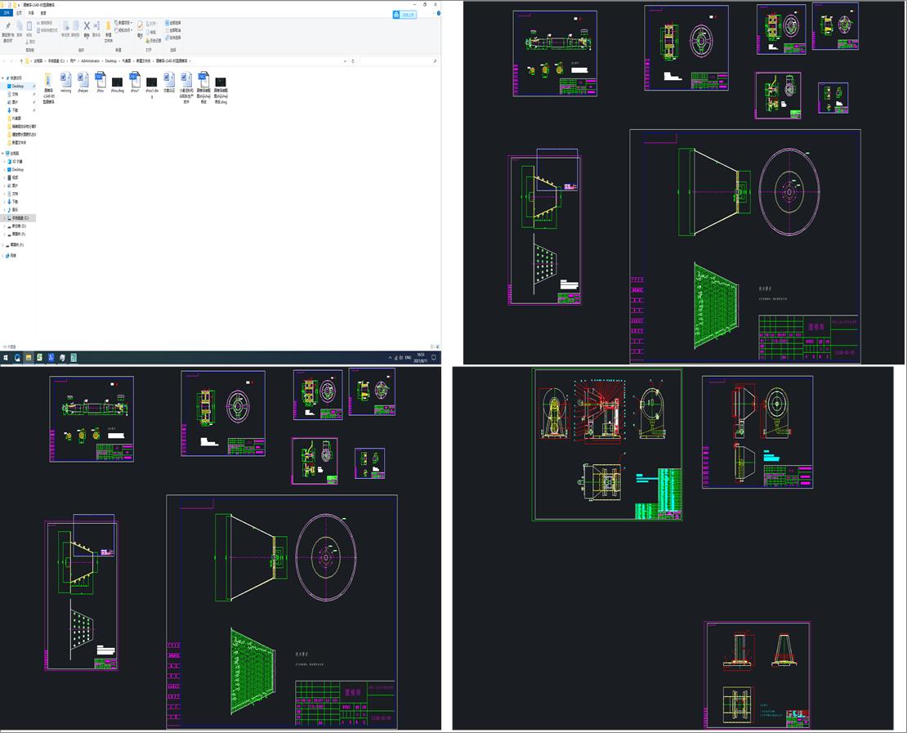
Task: Go back with Explorer's back arrow
Action: (5, 60)
